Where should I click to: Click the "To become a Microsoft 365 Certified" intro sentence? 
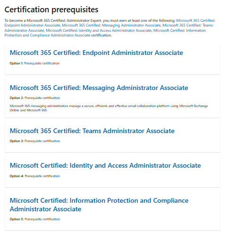click(90, 20)
